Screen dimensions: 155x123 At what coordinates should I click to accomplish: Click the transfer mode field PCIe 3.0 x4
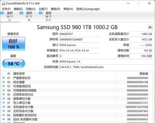(x=80, y=50)
